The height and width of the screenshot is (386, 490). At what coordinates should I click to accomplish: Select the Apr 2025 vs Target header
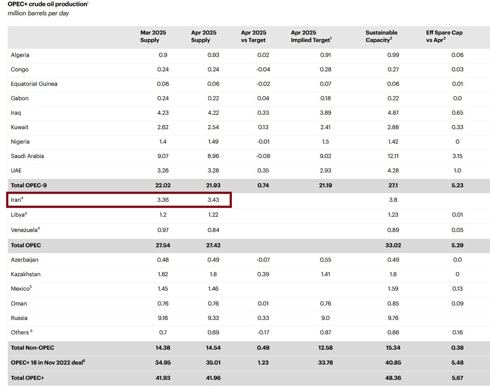253,36
